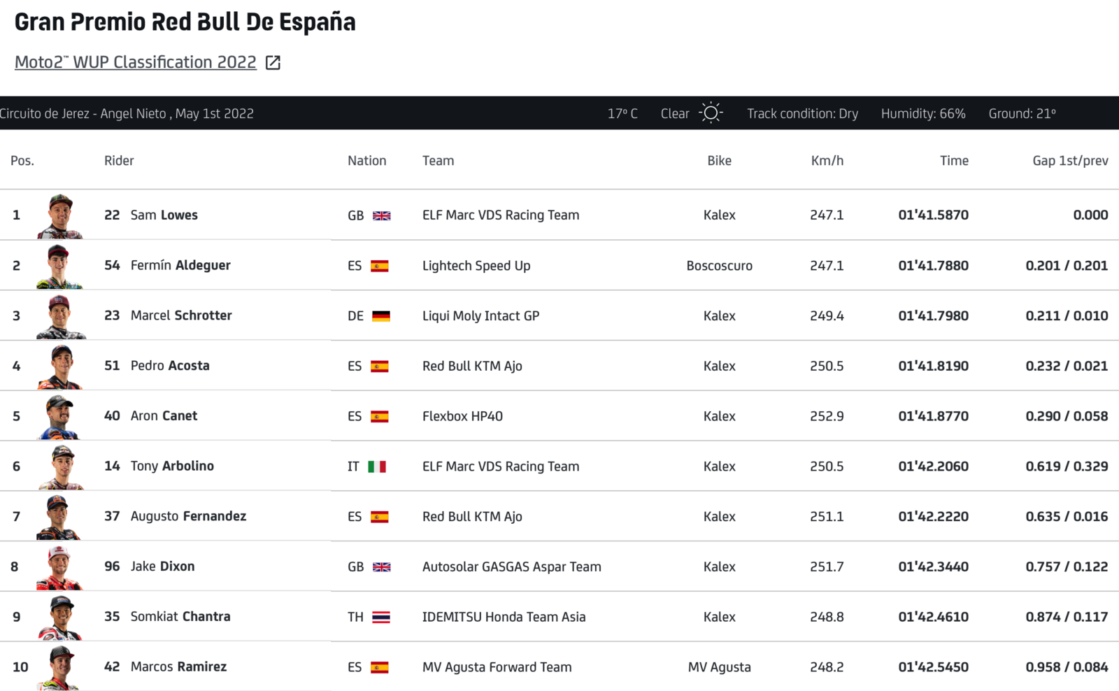Select rider name Jake Dixon
1119x691 pixels.
pos(163,567)
